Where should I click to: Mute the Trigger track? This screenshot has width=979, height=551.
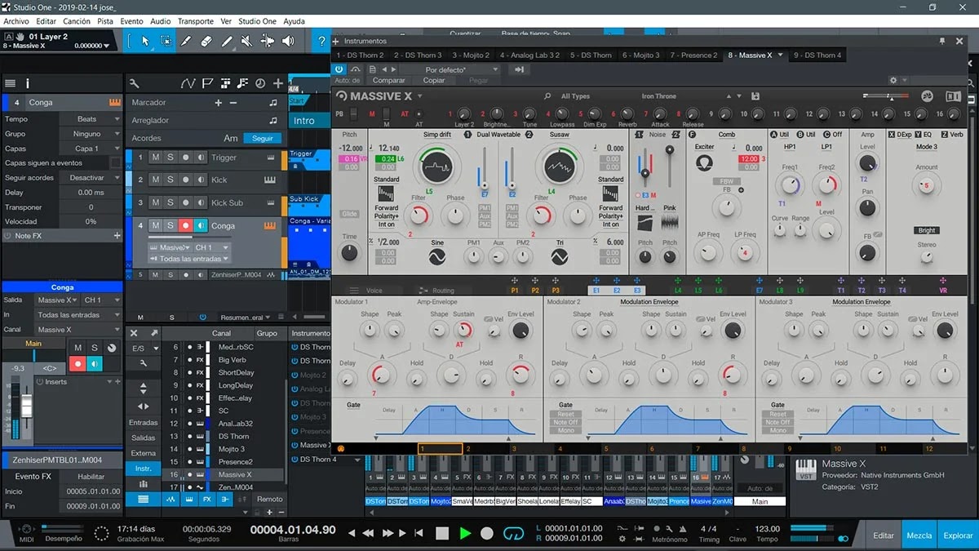pos(155,158)
